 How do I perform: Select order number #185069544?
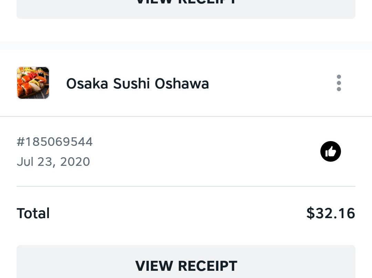click(x=54, y=142)
